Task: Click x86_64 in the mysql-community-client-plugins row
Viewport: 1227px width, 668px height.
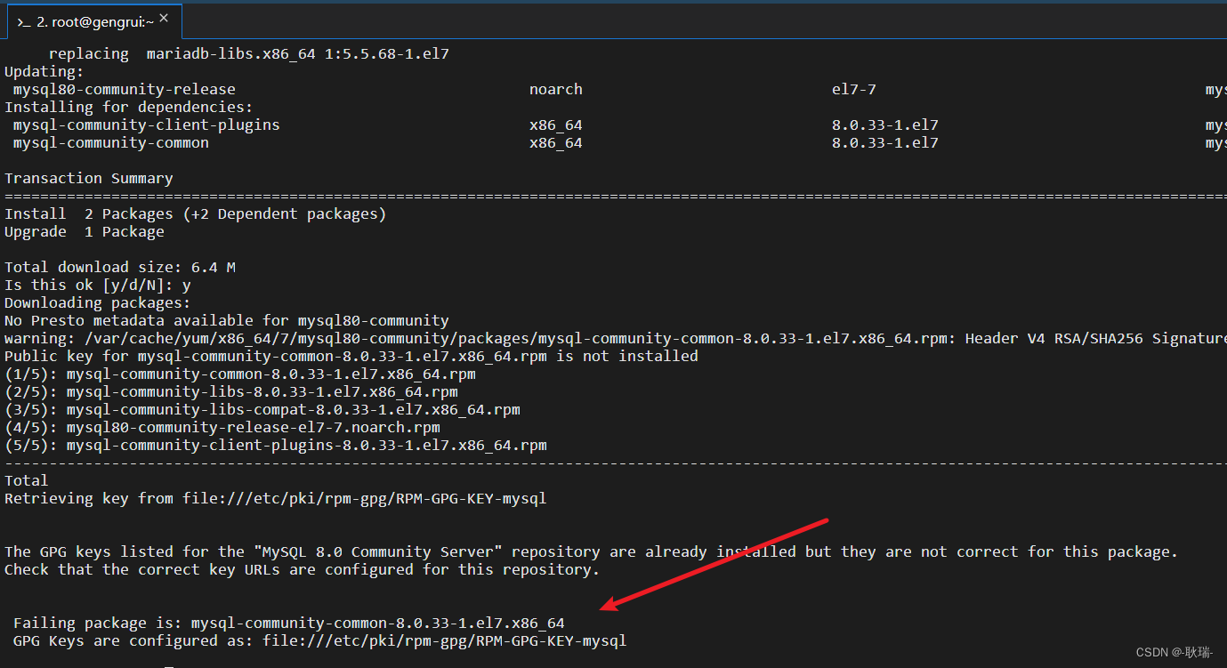Action: [556, 125]
